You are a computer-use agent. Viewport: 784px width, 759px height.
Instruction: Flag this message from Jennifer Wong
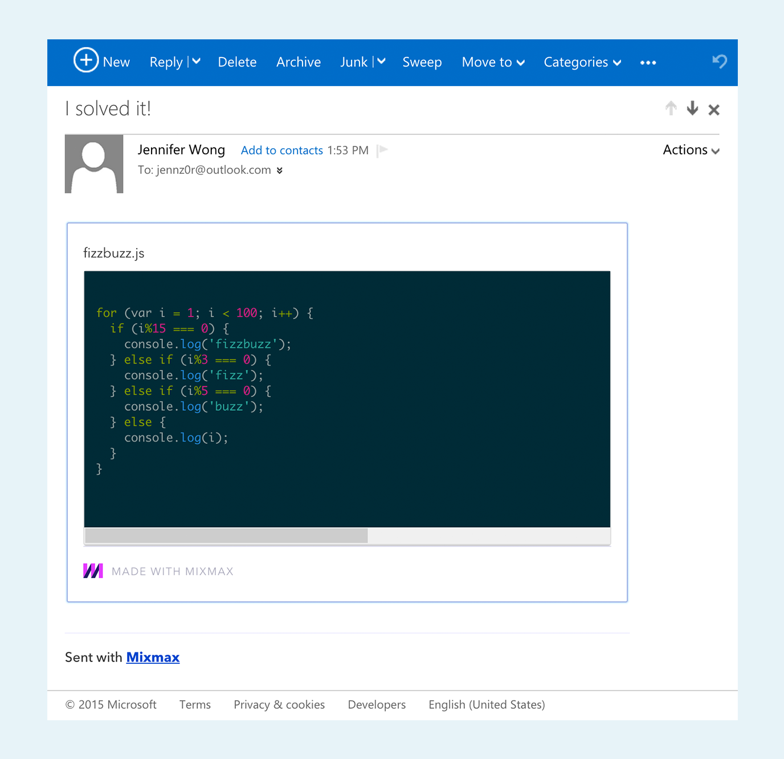[x=382, y=150]
